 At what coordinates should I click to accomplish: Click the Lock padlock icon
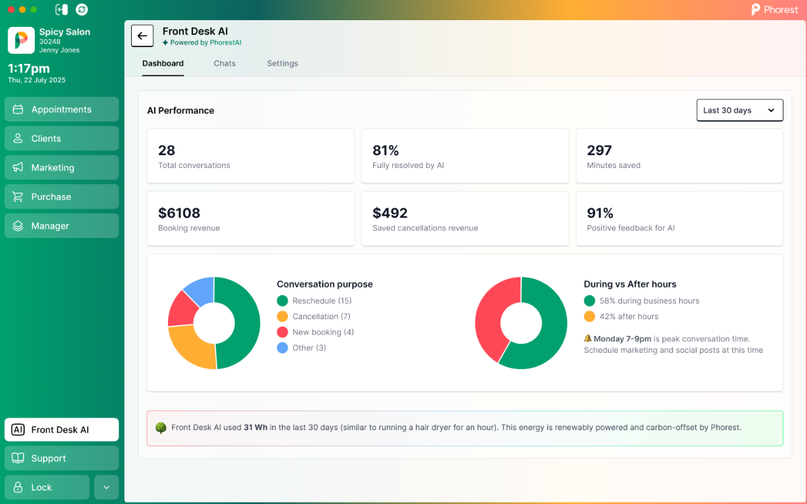pos(18,487)
